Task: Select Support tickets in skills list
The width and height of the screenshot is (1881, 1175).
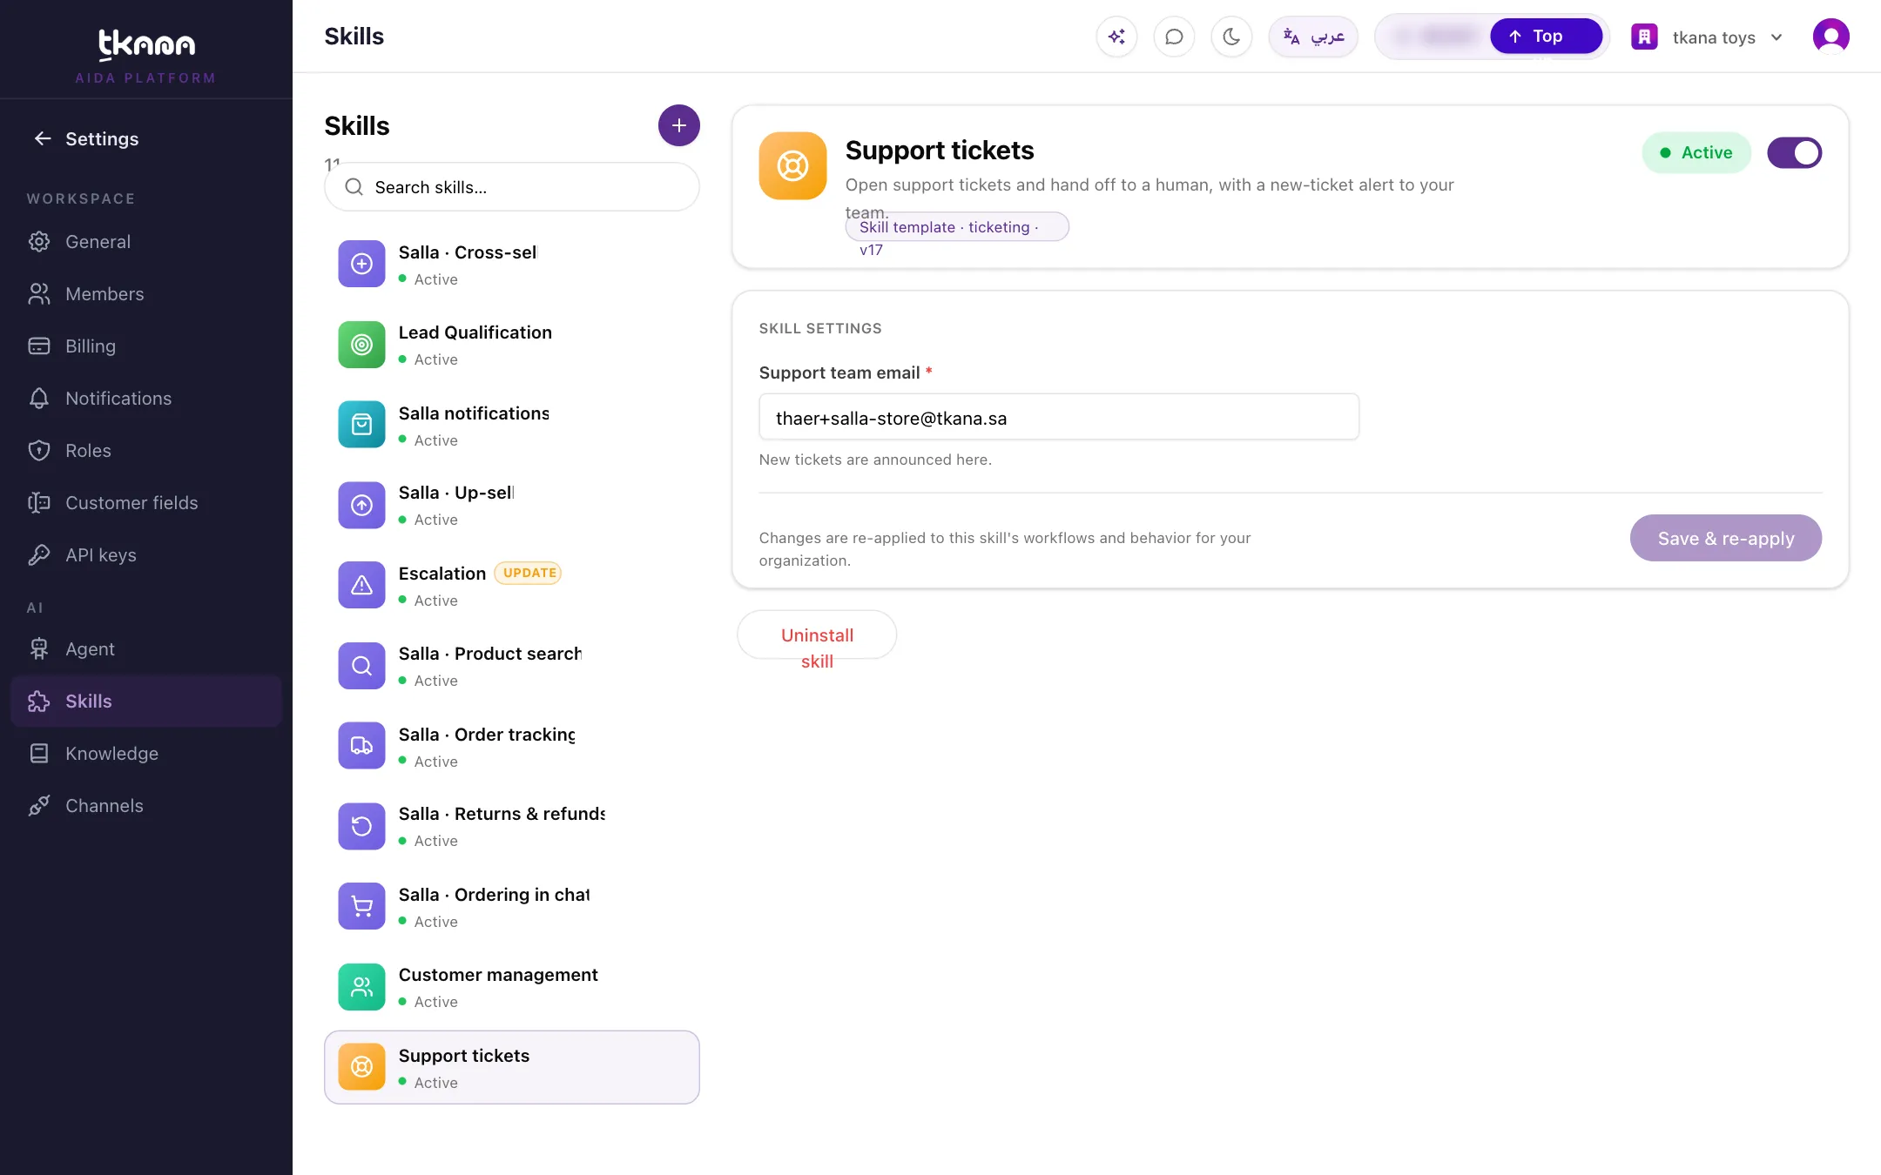Action: point(512,1067)
